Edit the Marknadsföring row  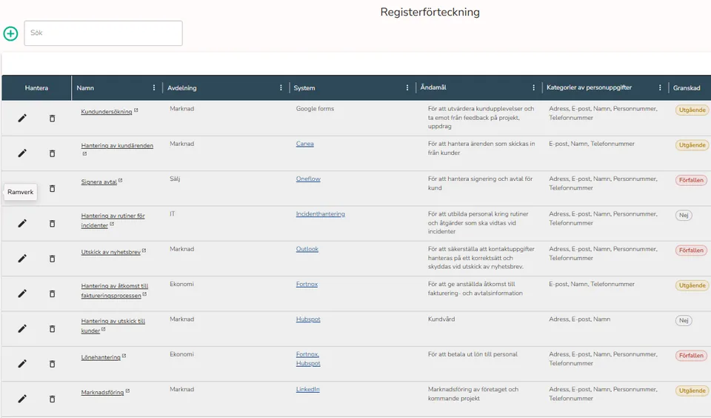21,399
